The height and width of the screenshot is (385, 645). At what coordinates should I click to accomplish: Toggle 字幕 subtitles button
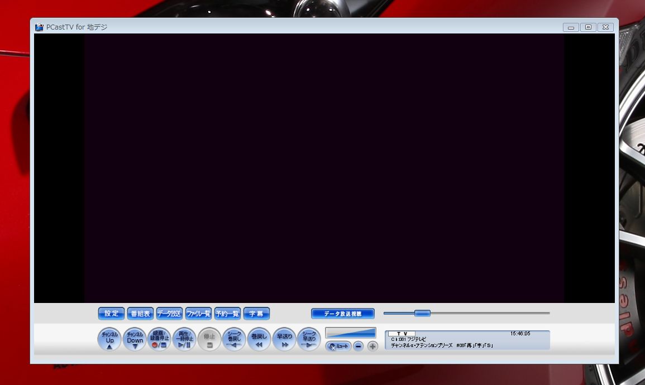click(x=256, y=314)
